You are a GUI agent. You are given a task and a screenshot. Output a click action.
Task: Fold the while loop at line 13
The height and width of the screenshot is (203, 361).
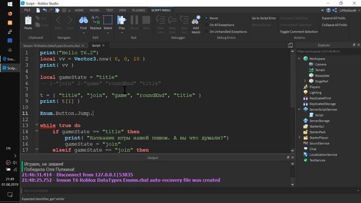(x=37, y=125)
